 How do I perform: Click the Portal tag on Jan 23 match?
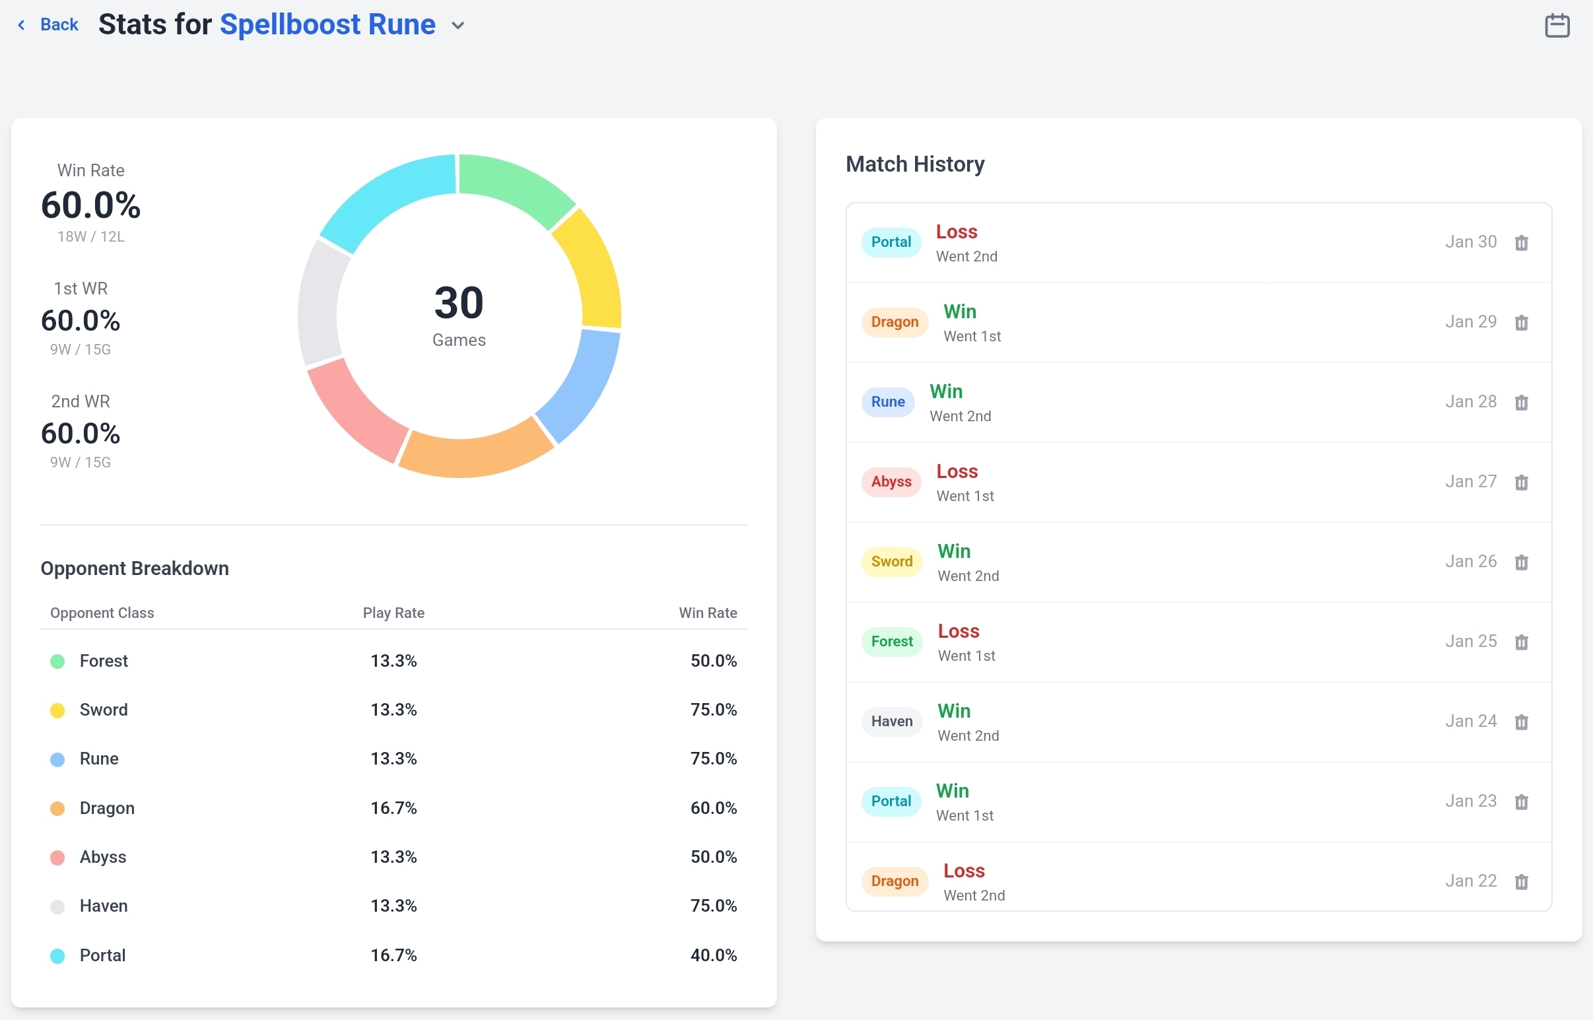891,801
